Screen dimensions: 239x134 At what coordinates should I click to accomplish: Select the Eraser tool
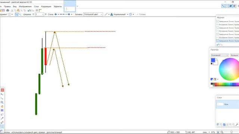pyautogui.click(x=2, y=114)
